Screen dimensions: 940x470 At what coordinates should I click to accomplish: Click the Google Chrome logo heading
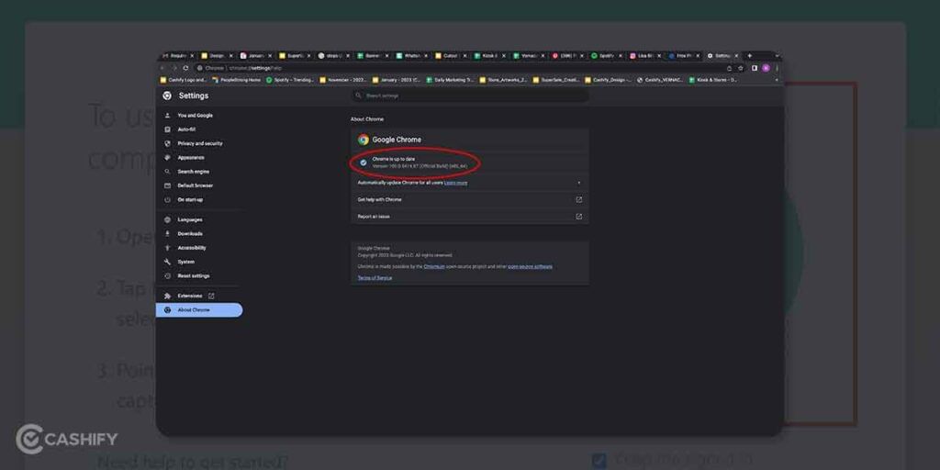[x=389, y=140]
